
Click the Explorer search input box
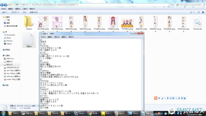tap(189, 5)
